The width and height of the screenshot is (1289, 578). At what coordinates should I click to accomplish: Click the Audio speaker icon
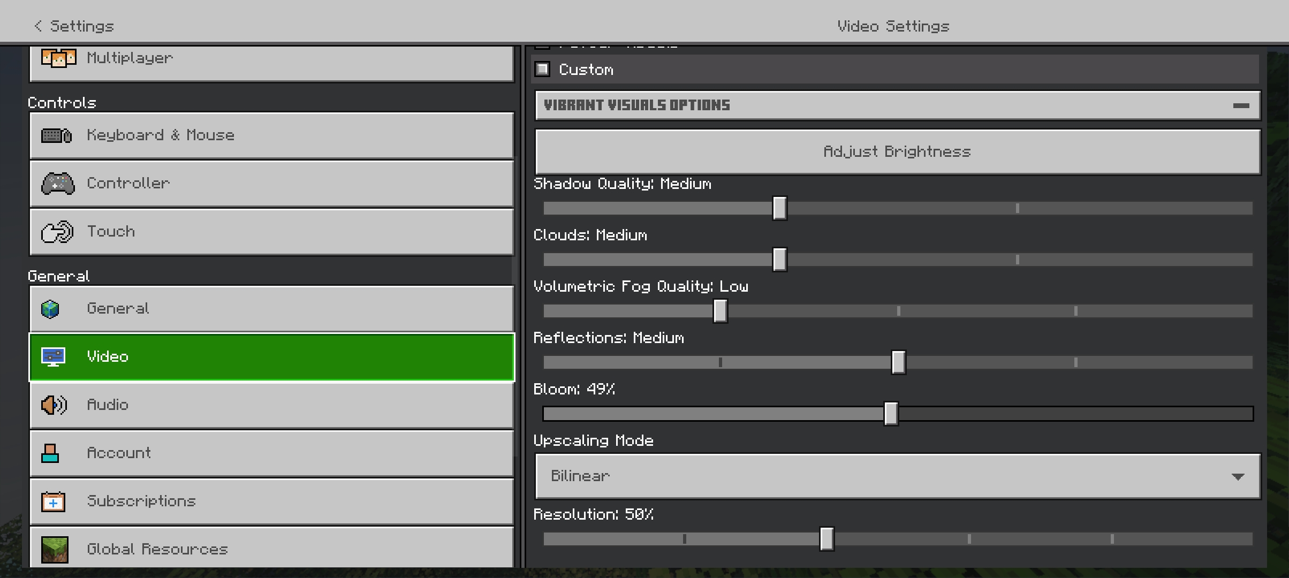coord(54,405)
